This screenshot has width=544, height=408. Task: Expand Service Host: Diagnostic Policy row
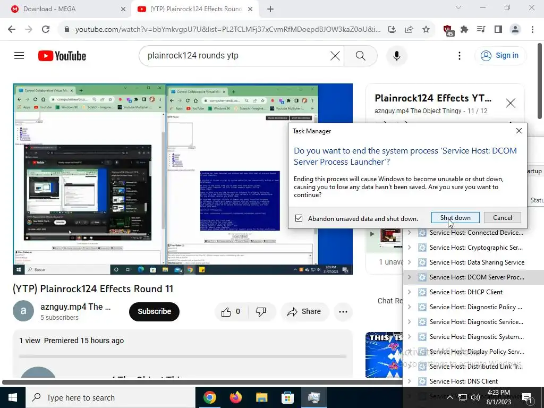coord(410,307)
